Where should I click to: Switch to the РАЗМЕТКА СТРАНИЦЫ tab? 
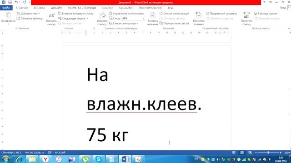82,8
